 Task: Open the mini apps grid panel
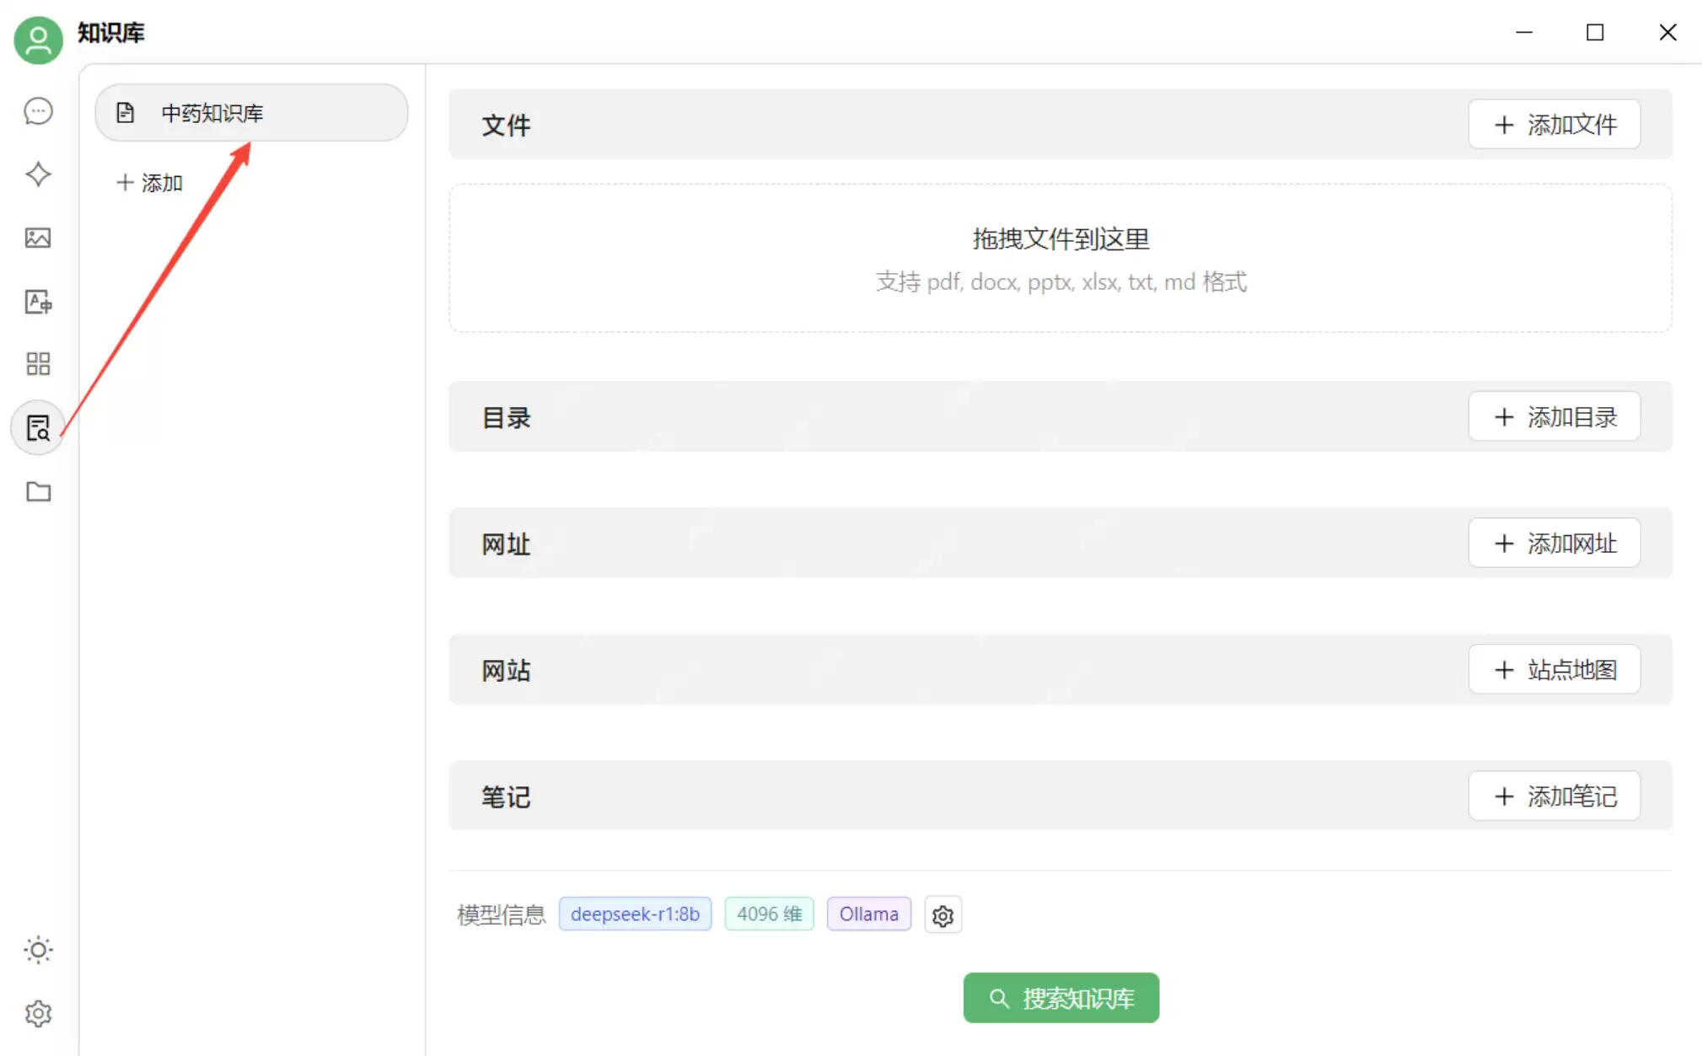[37, 364]
